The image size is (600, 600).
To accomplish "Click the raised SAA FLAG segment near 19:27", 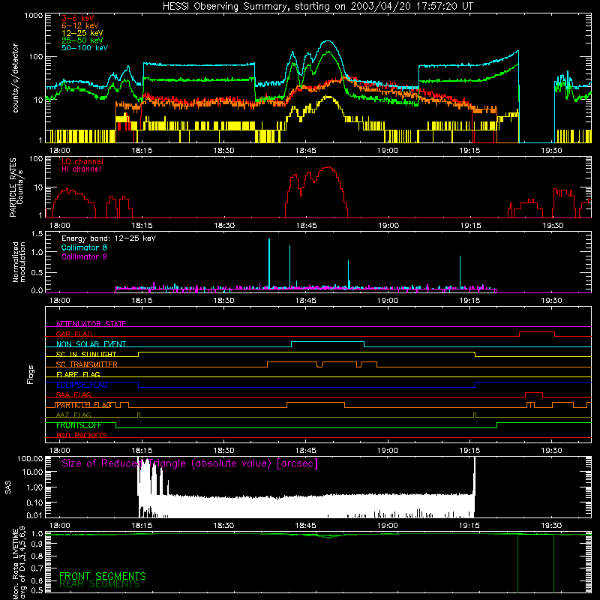I will 534,393.
